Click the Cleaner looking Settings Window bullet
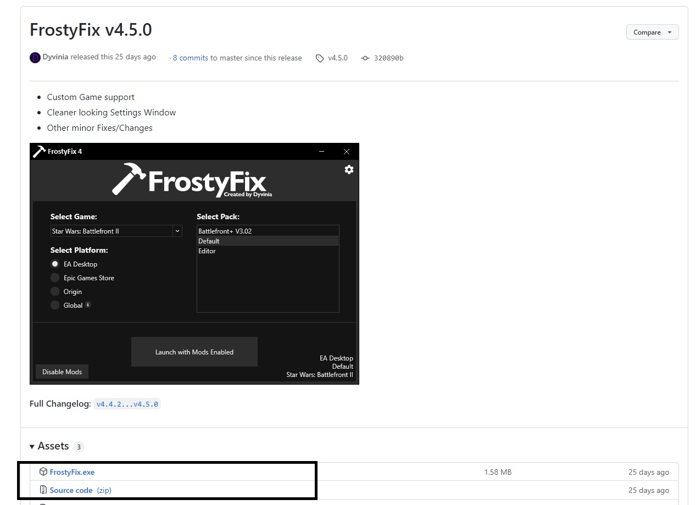The width and height of the screenshot is (696, 505). click(112, 113)
